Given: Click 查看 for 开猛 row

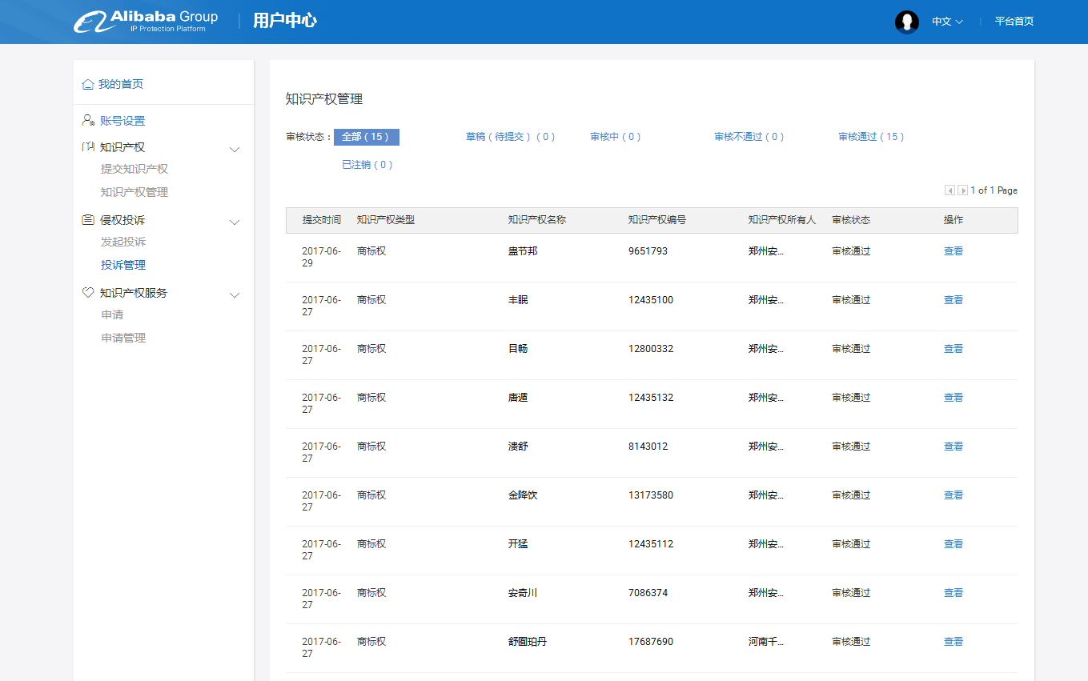Looking at the screenshot, I should tap(954, 544).
